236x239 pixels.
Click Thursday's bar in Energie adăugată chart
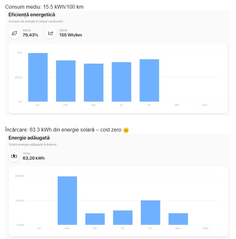pyautogui.click(x=123, y=218)
